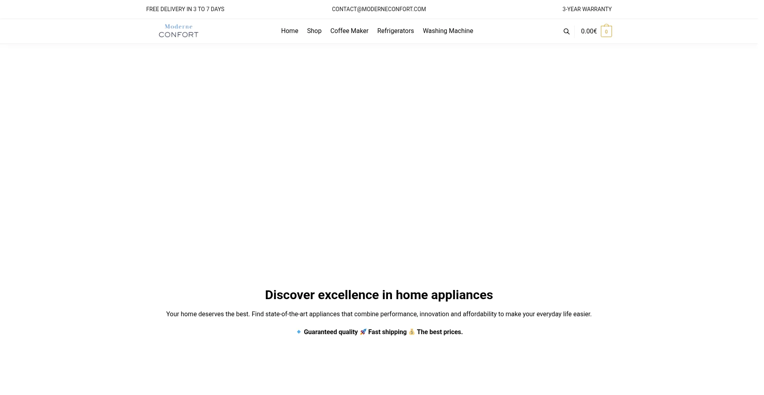Open the Washing Machine category
The image size is (764, 395).
pos(448,31)
